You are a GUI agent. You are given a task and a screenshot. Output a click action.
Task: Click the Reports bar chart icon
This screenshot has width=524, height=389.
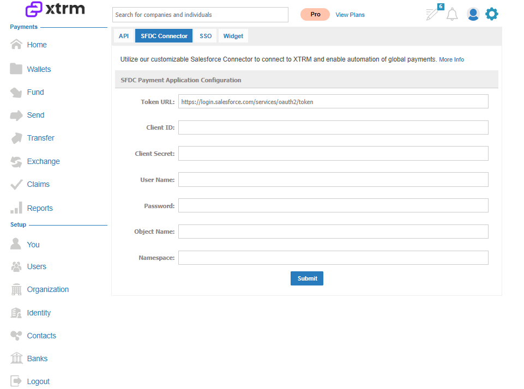pos(16,208)
